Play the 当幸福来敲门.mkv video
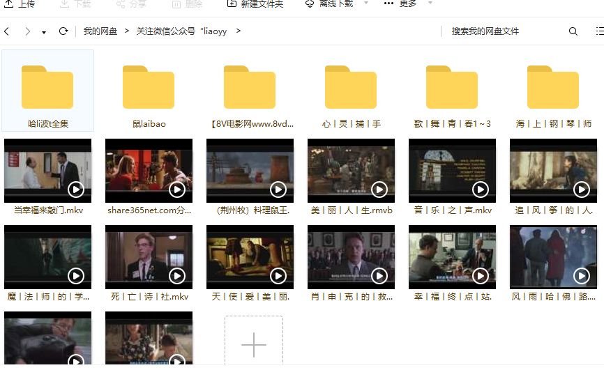Viewport: 604px width, 370px height. click(x=76, y=190)
